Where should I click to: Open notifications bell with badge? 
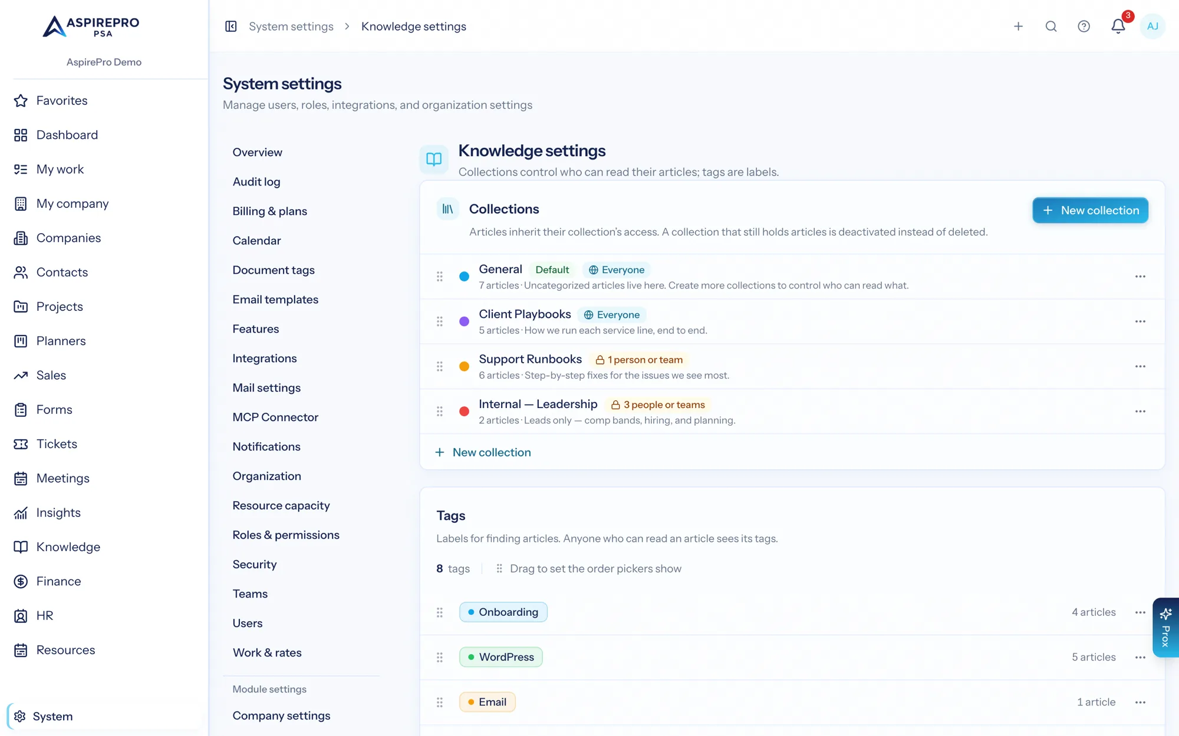pos(1118,26)
